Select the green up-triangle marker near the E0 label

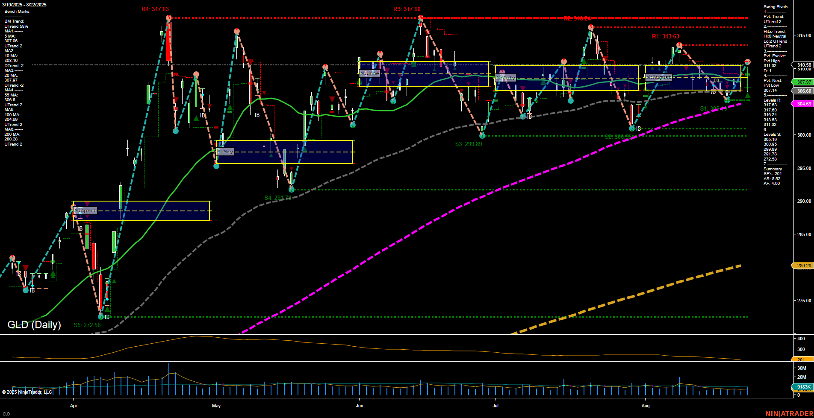tap(748, 96)
